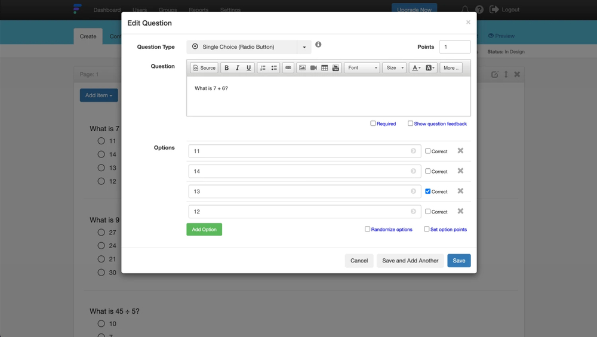Click the question type info icon
Image resolution: width=597 pixels, height=337 pixels.
pos(318,45)
